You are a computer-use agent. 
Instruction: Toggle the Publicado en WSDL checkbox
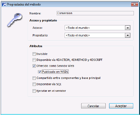(x=40, y=72)
